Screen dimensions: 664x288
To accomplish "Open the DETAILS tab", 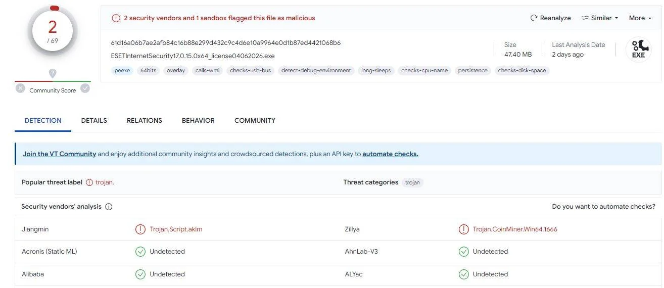I will coord(94,120).
